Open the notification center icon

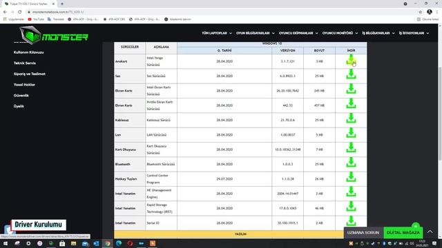point(434,243)
